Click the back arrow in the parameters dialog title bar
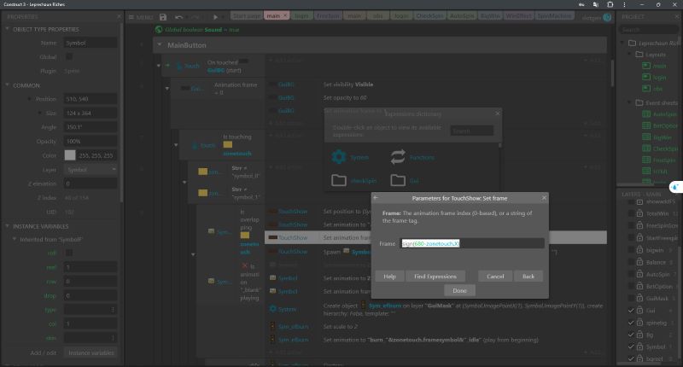Viewport: 683px width, 367px height. (376, 198)
